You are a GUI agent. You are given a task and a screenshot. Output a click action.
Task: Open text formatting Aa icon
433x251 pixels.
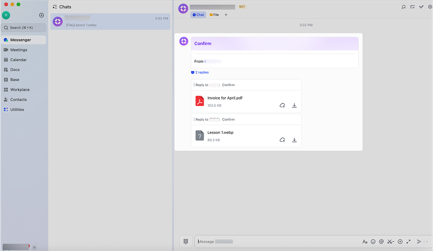click(365, 242)
